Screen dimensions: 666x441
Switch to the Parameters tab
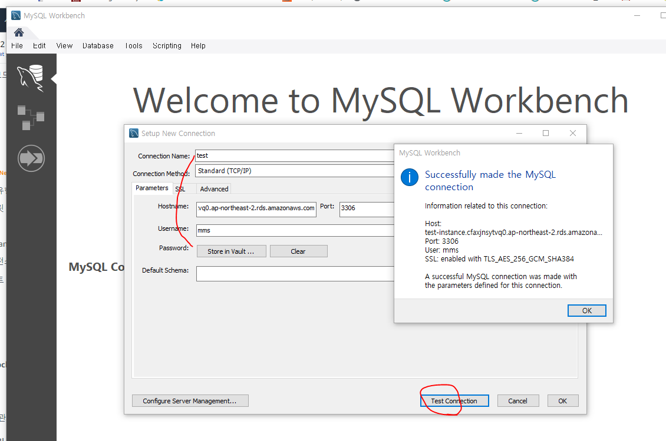tap(151, 188)
